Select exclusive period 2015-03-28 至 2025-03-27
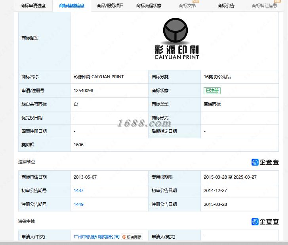The width and height of the screenshot is (288, 245). coord(230,177)
